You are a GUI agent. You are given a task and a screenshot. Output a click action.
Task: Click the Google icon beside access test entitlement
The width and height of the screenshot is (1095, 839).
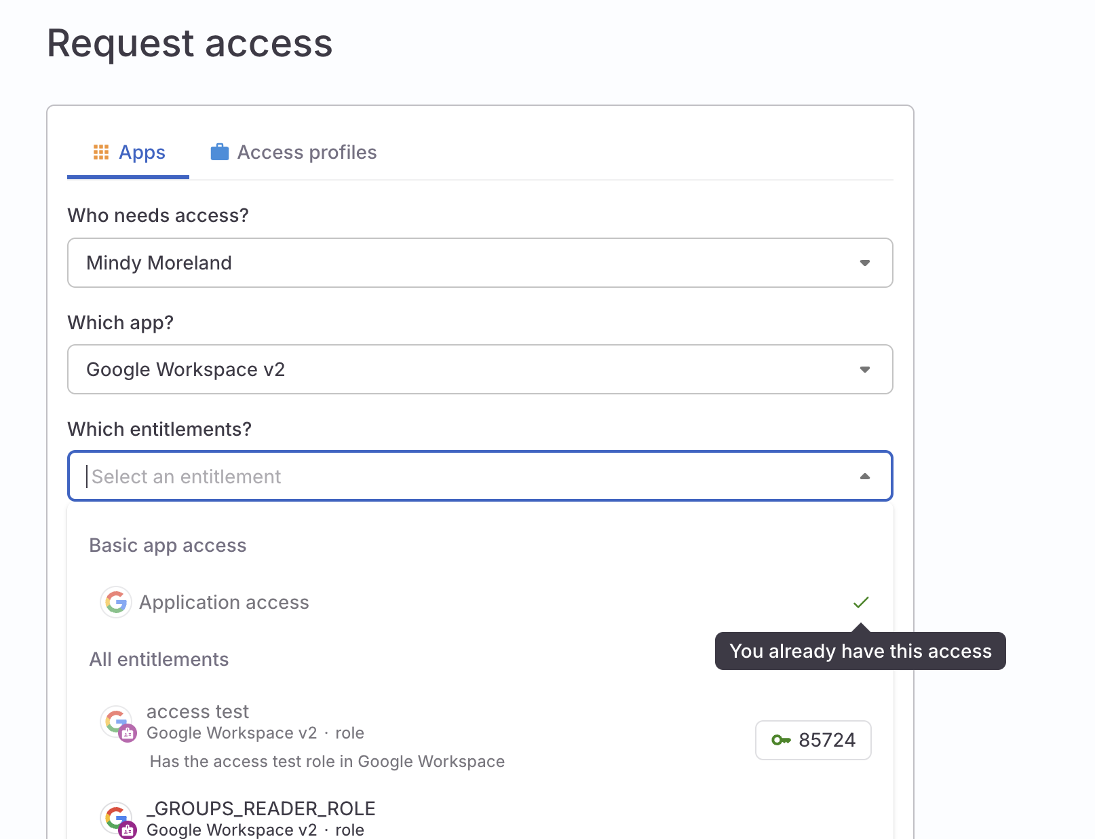[x=116, y=722]
